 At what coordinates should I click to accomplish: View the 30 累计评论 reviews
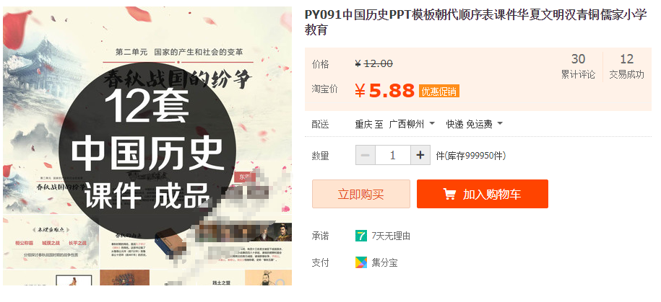(x=578, y=66)
